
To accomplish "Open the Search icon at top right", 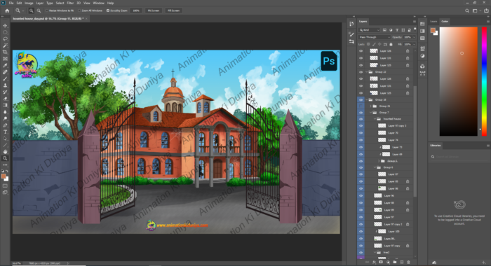I will [467, 10].
